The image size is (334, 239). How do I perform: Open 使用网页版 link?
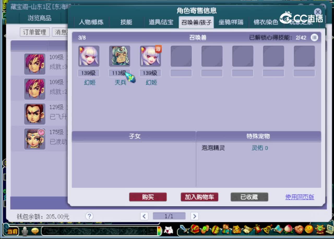(300, 198)
